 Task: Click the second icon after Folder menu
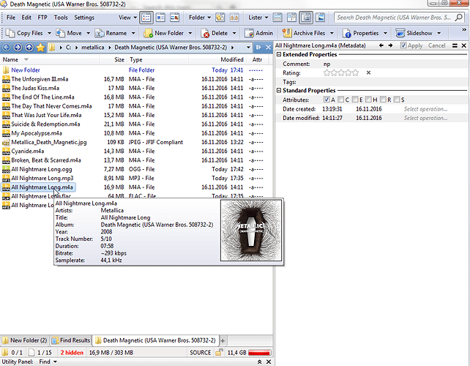tap(234, 18)
